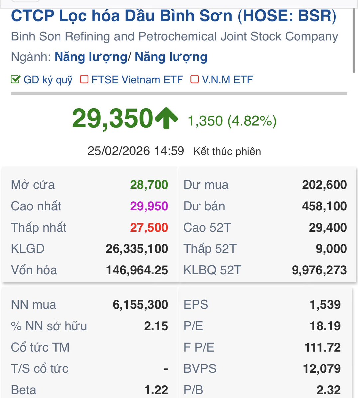Image resolution: width=358 pixels, height=398 pixels.
Task: Click the Kết thúc phiên status text
Action: point(227,151)
